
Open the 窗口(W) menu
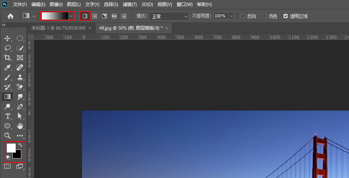[x=185, y=4]
